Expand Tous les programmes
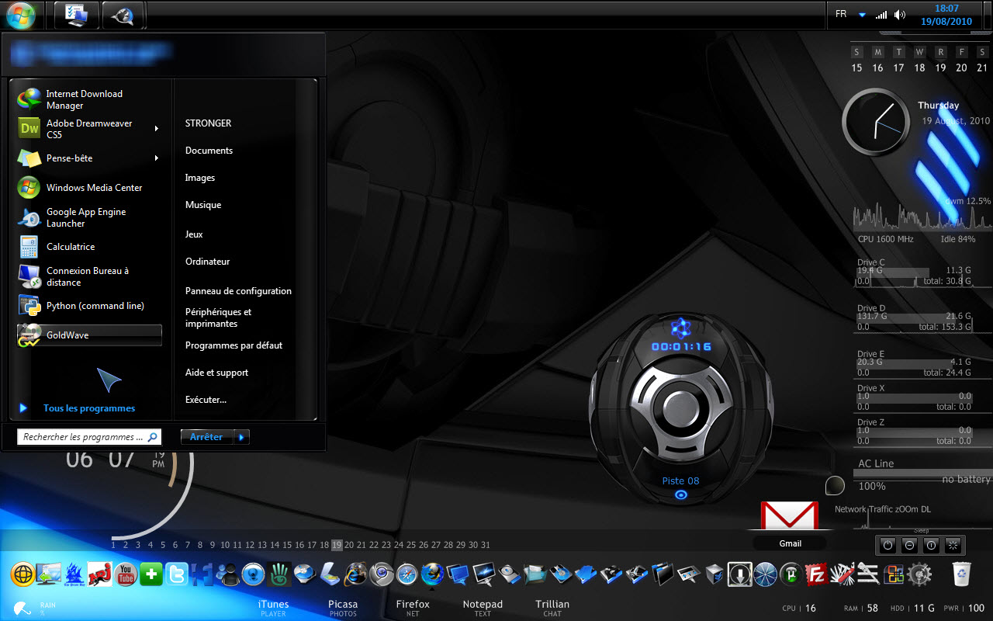Screen dimensions: 993x621 click(x=88, y=408)
